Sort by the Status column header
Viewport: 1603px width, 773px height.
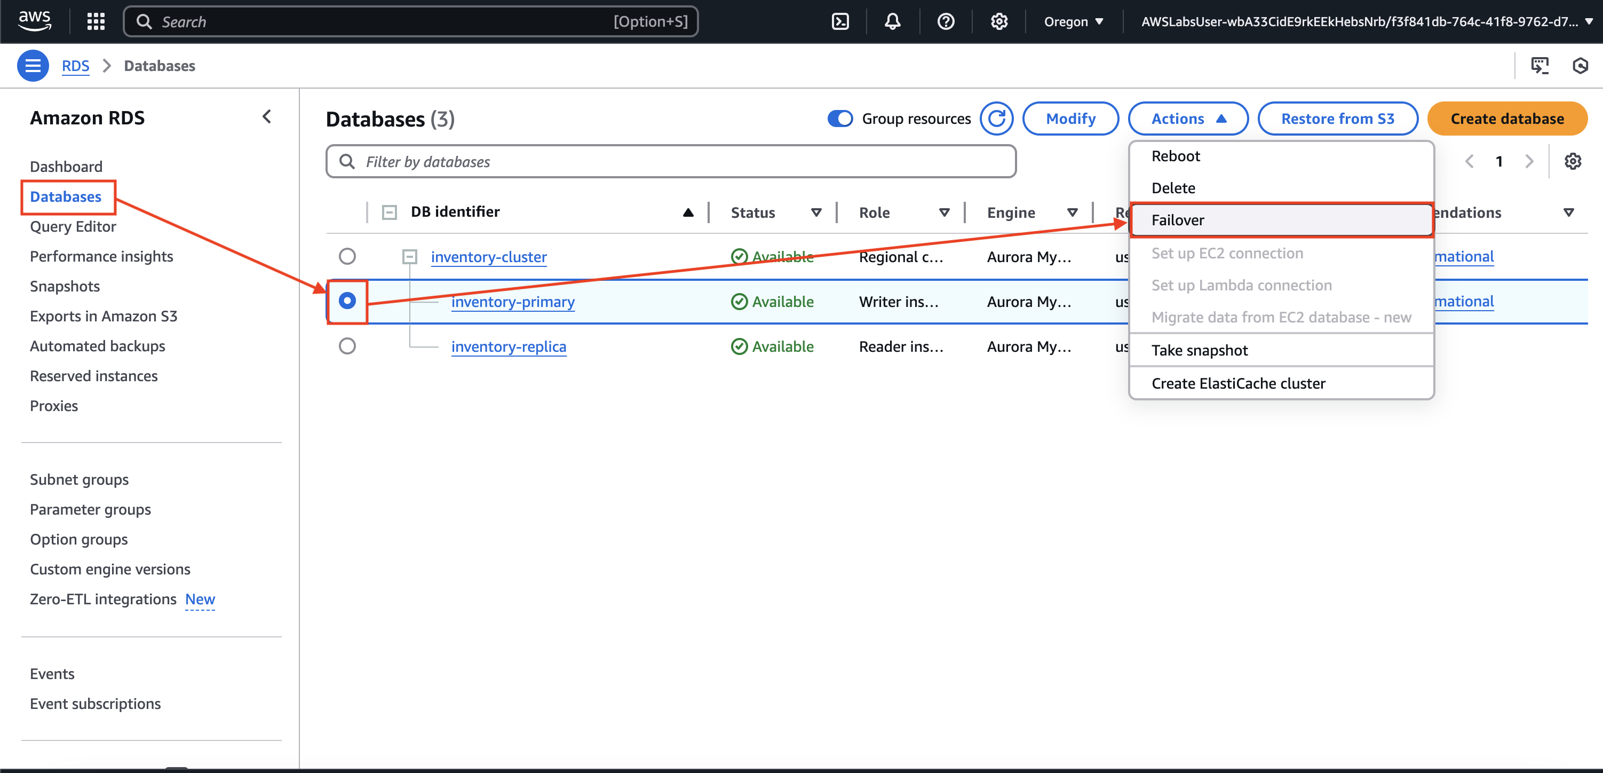[752, 213]
